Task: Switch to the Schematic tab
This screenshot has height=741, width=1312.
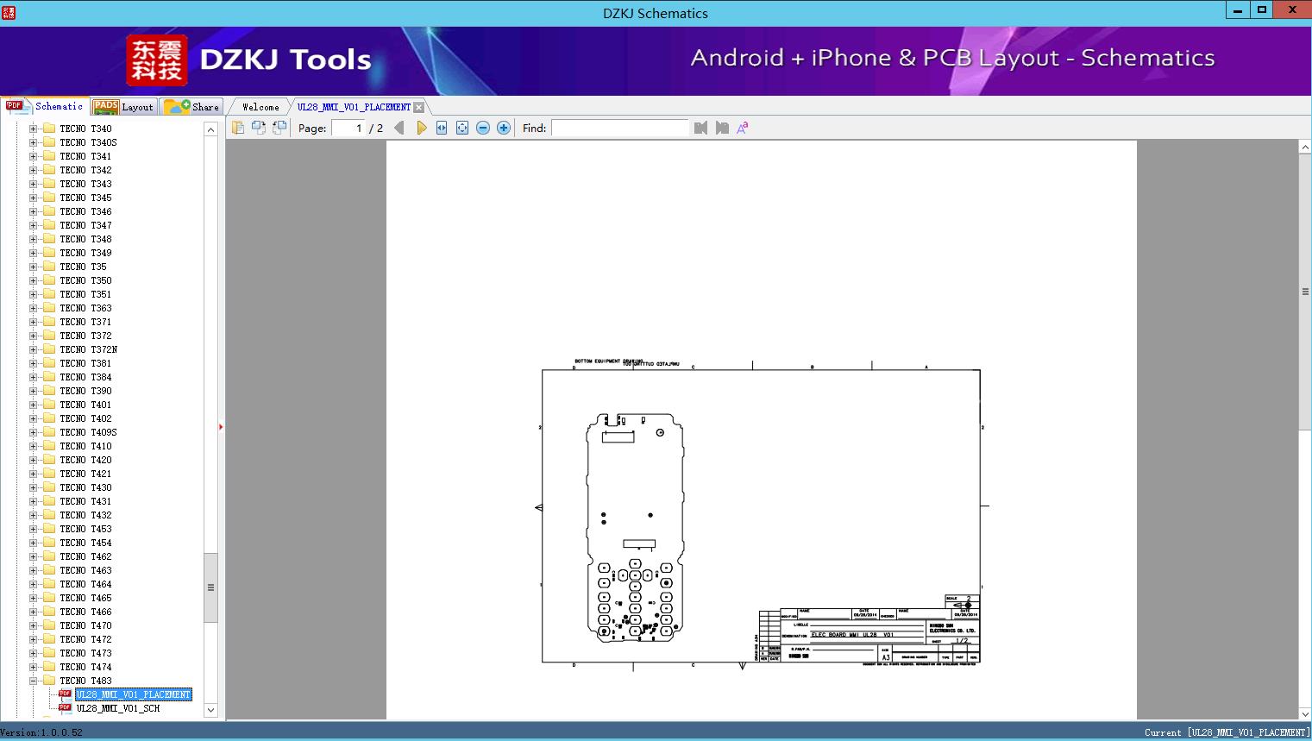Action: pyautogui.click(x=45, y=106)
